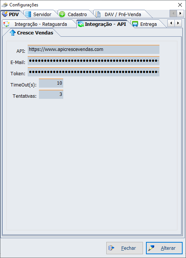Click the Integração - API refresh icon
The width and height of the screenshot is (186, 258).
tap(81, 24)
